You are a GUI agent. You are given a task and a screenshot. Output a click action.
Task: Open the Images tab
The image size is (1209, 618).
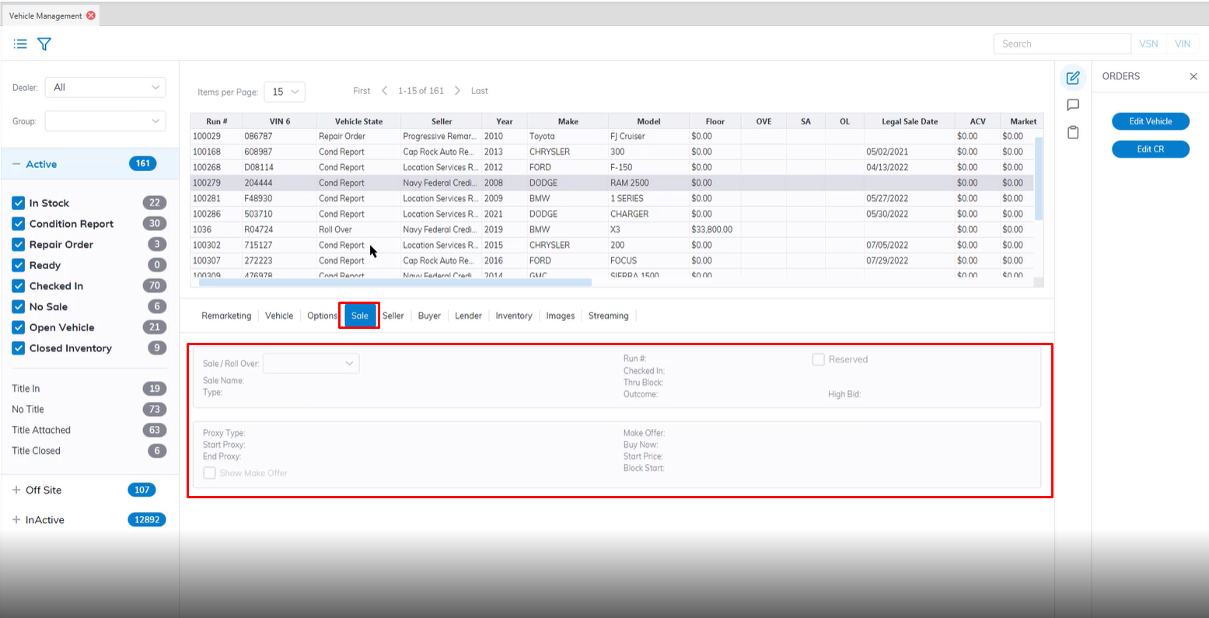point(560,316)
